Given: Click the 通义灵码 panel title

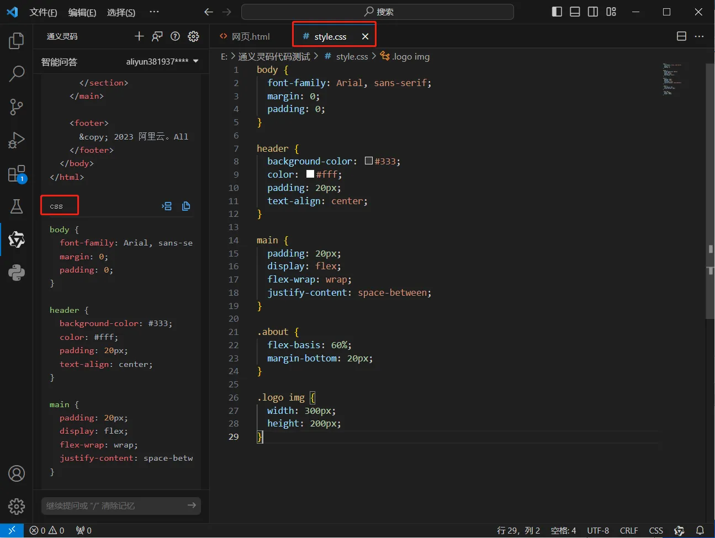Looking at the screenshot, I should pos(62,36).
